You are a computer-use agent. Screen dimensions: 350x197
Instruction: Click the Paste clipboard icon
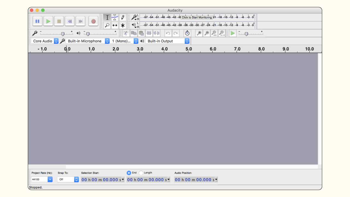pos(141,33)
